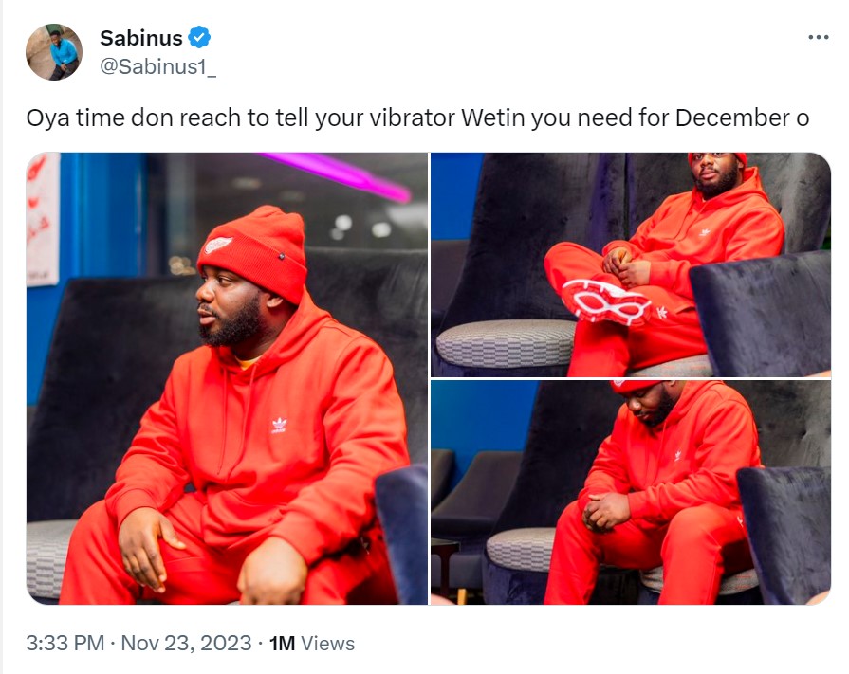Viewport: 849px width, 674px height.
Task: Open Sabinus's round profile avatar
Action: [54, 52]
